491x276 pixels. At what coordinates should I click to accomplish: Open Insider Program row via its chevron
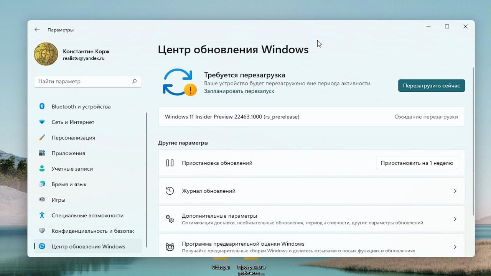(455, 247)
